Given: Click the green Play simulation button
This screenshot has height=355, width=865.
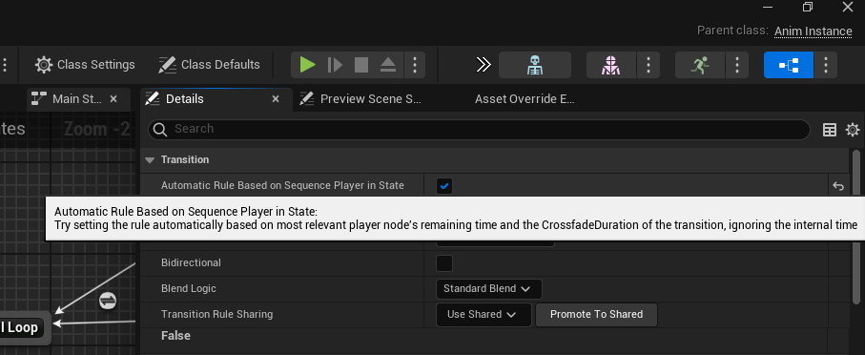Looking at the screenshot, I should coord(307,65).
